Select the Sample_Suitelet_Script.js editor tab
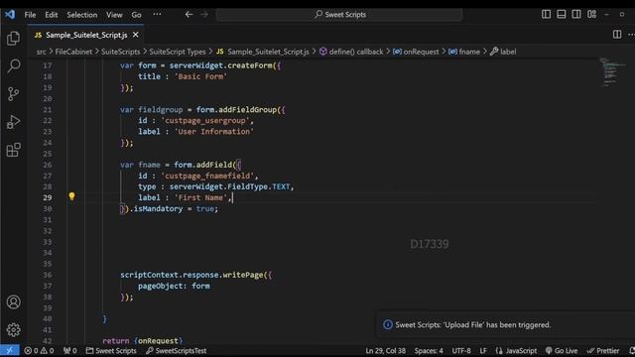This screenshot has height=357, width=635. 85,35
